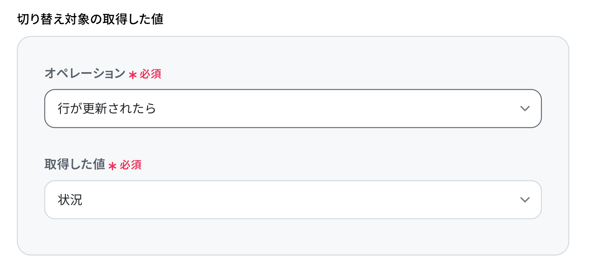Screen dimensions: 589x262
Task: Click panel area right of 取得した値 必須 label
Action: click(x=321, y=165)
